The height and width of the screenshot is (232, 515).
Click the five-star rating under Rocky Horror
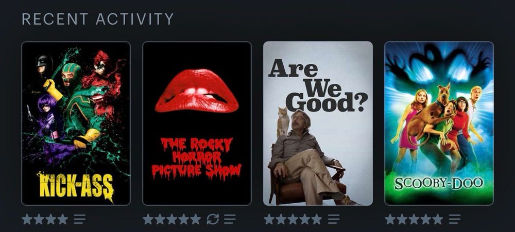point(172,219)
